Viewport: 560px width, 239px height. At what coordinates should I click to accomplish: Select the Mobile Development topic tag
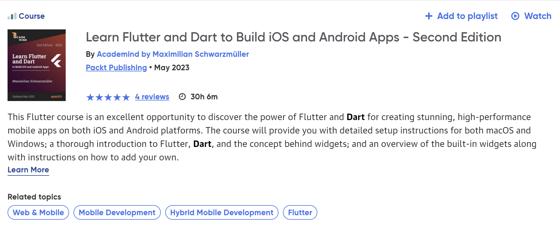(x=117, y=212)
